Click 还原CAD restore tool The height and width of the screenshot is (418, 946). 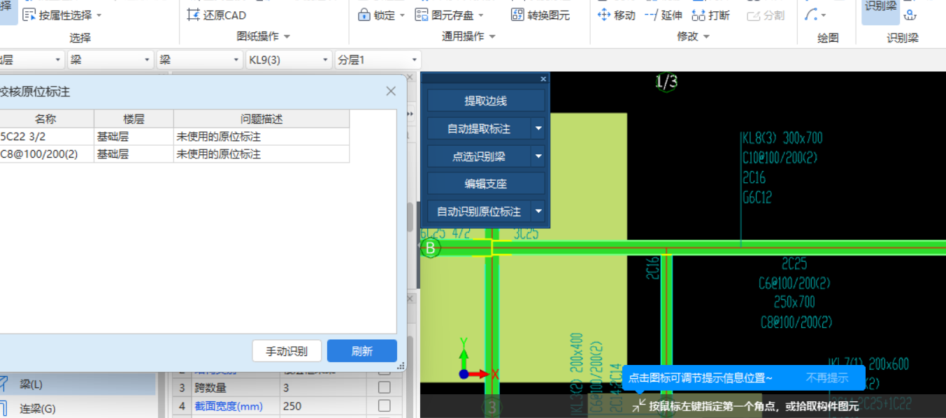216,15
